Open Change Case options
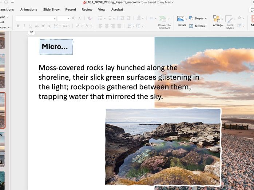 pyautogui.click(x=65, y=26)
